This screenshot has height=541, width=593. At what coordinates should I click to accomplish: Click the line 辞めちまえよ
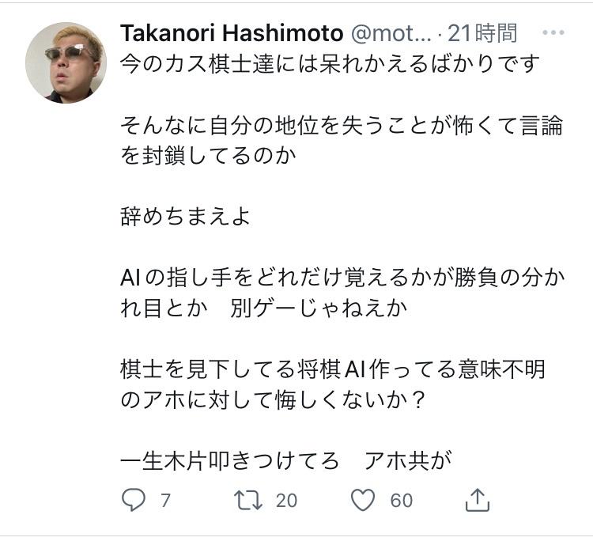[x=186, y=216]
